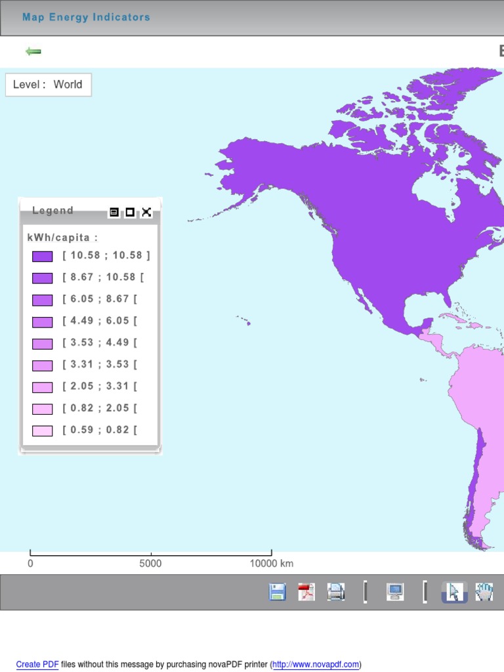Viewport: 504px width, 672px height.
Task: Click the [ 4.49 ; 6.05 [ range label
Action: coord(100,320)
